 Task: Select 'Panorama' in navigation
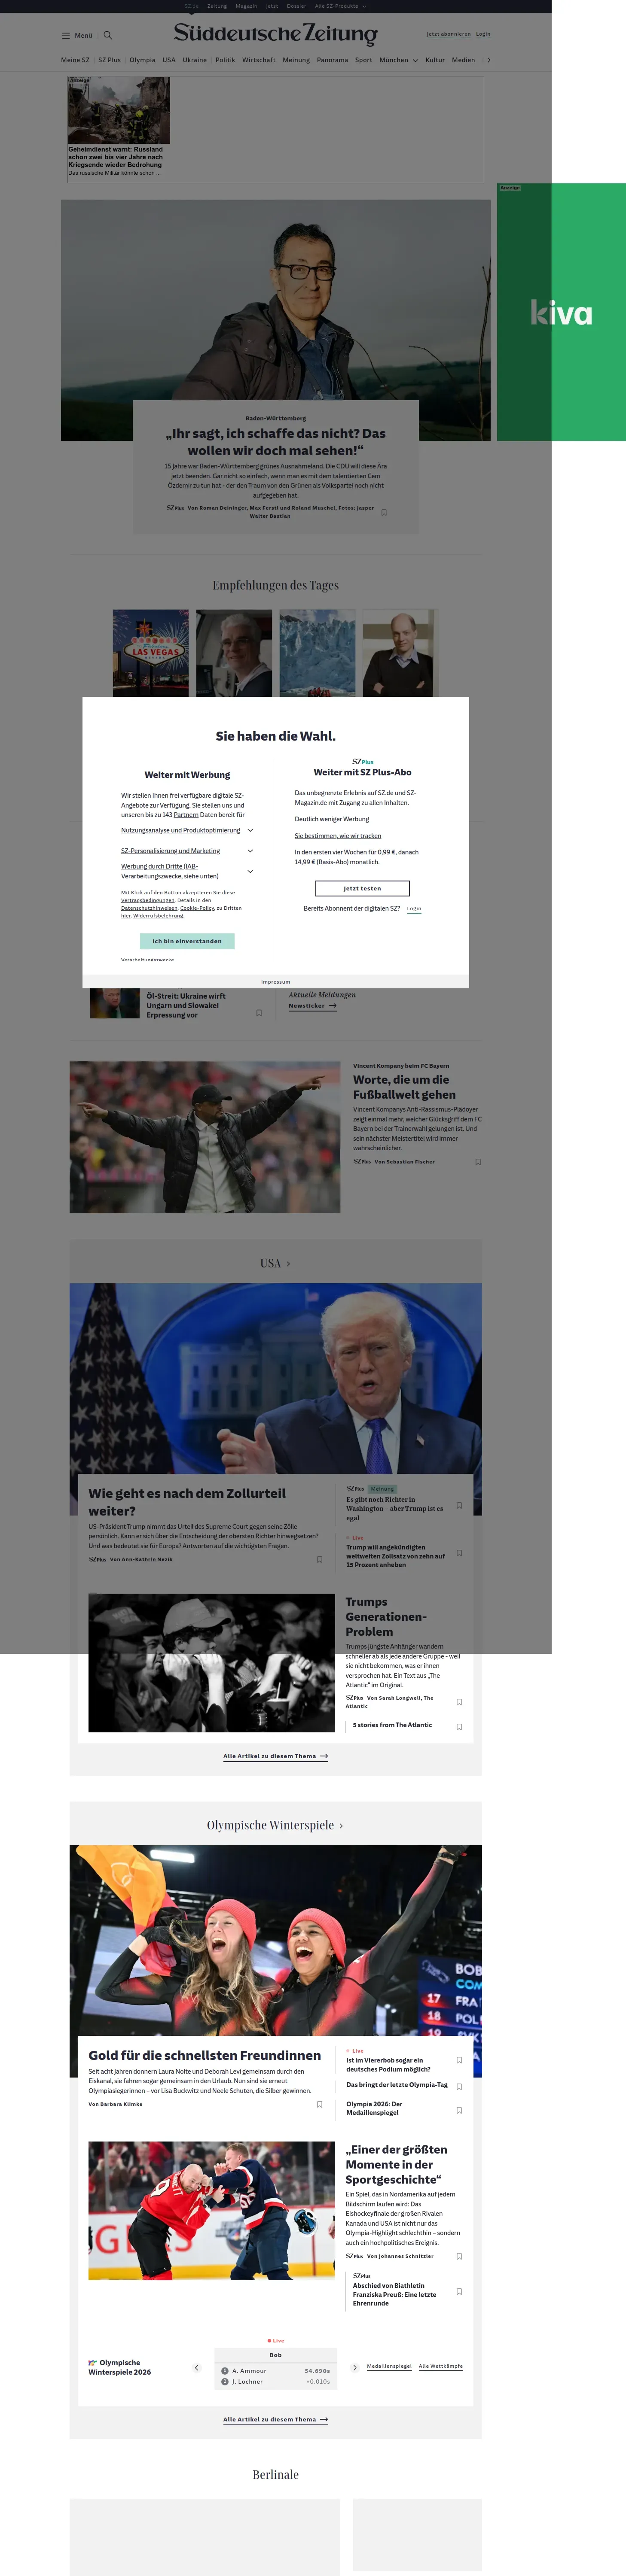click(x=332, y=60)
